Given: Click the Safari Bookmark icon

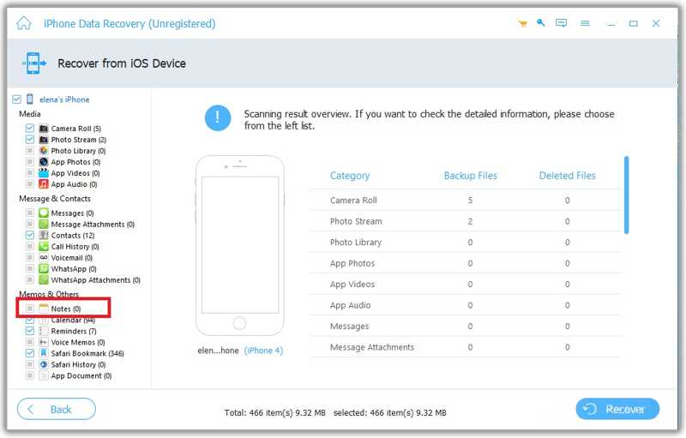Looking at the screenshot, I should [44, 353].
